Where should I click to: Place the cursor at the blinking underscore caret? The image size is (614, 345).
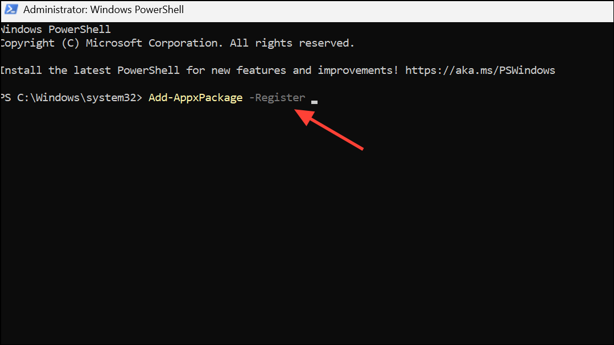[314, 101]
